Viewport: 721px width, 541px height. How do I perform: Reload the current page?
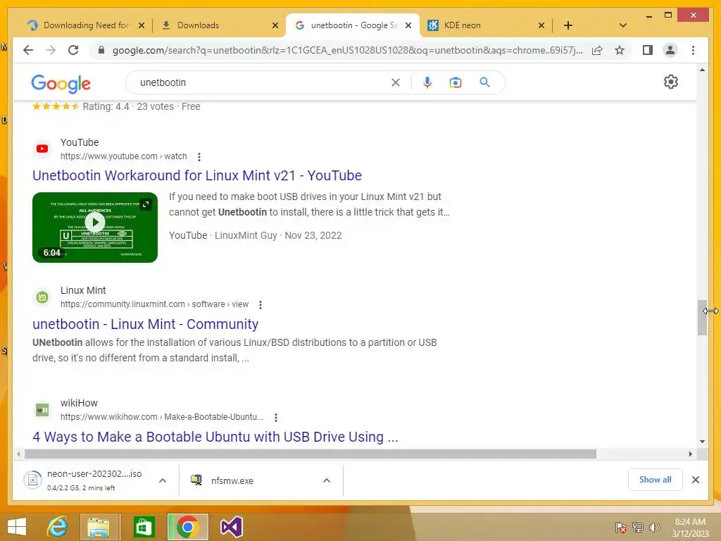tap(73, 50)
